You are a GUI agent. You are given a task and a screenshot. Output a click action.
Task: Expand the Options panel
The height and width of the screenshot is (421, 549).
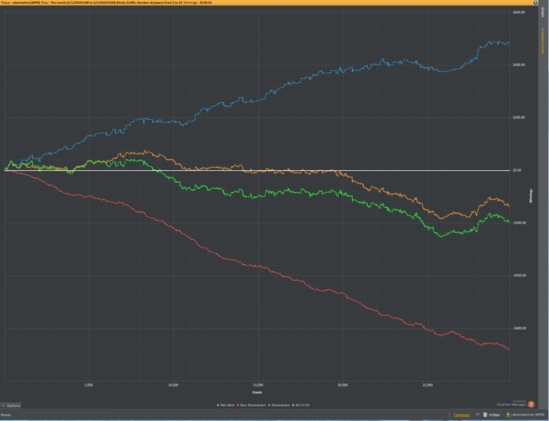tap(11, 405)
